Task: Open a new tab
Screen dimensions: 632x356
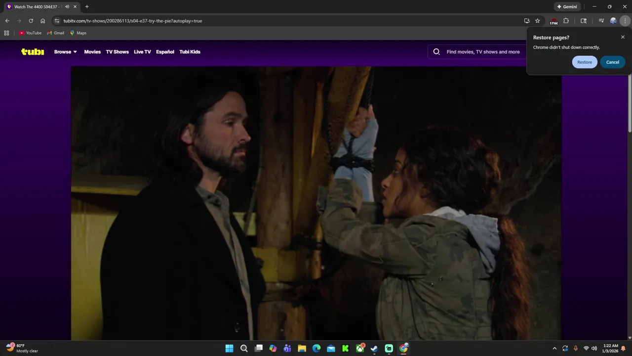Action: 87,7
